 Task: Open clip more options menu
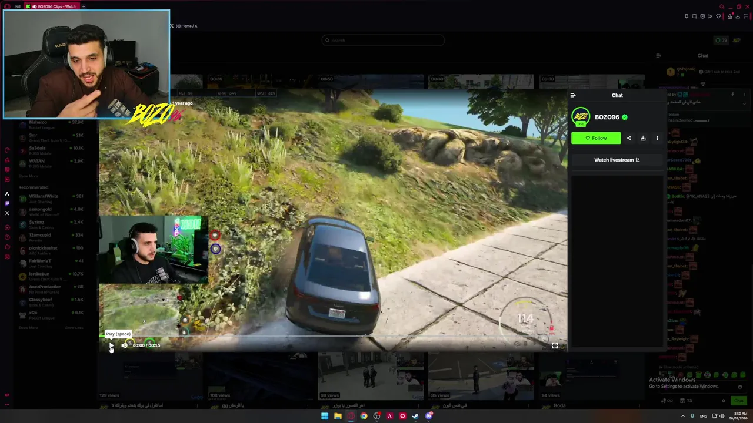(657, 138)
